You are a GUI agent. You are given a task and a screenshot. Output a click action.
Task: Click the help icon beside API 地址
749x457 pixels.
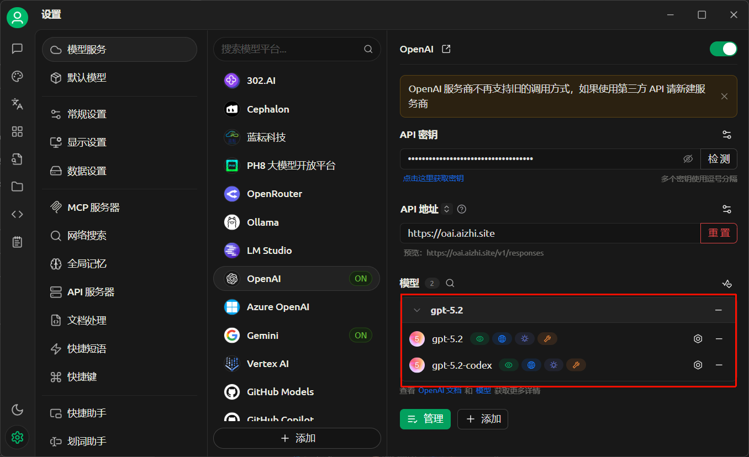click(x=462, y=209)
